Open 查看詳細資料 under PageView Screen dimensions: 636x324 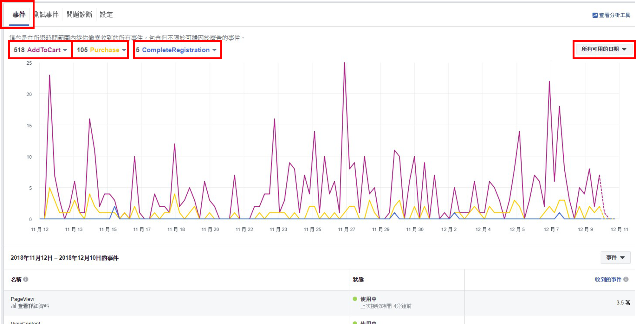click(x=33, y=306)
